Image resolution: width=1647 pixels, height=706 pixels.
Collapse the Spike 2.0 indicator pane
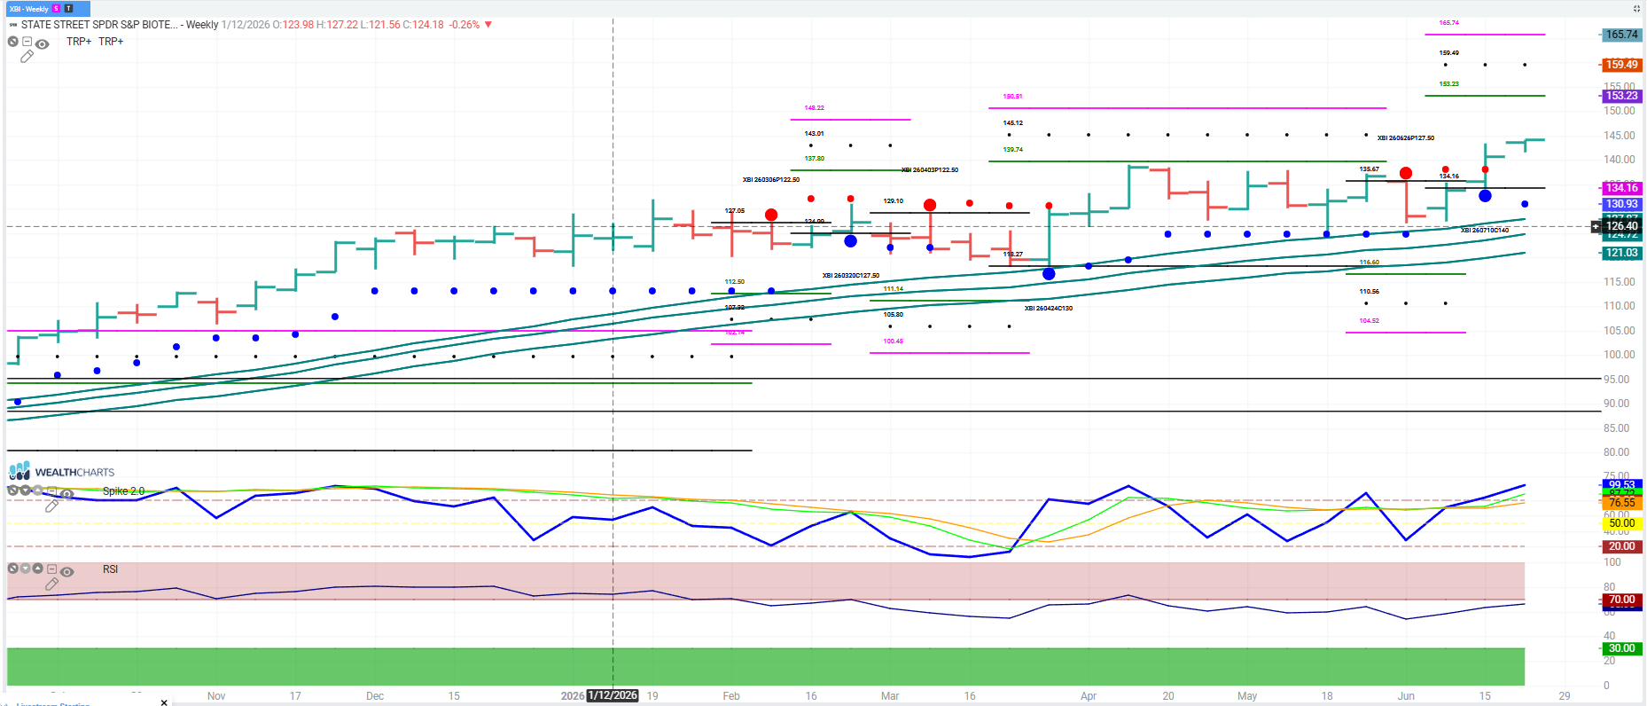[x=51, y=490]
